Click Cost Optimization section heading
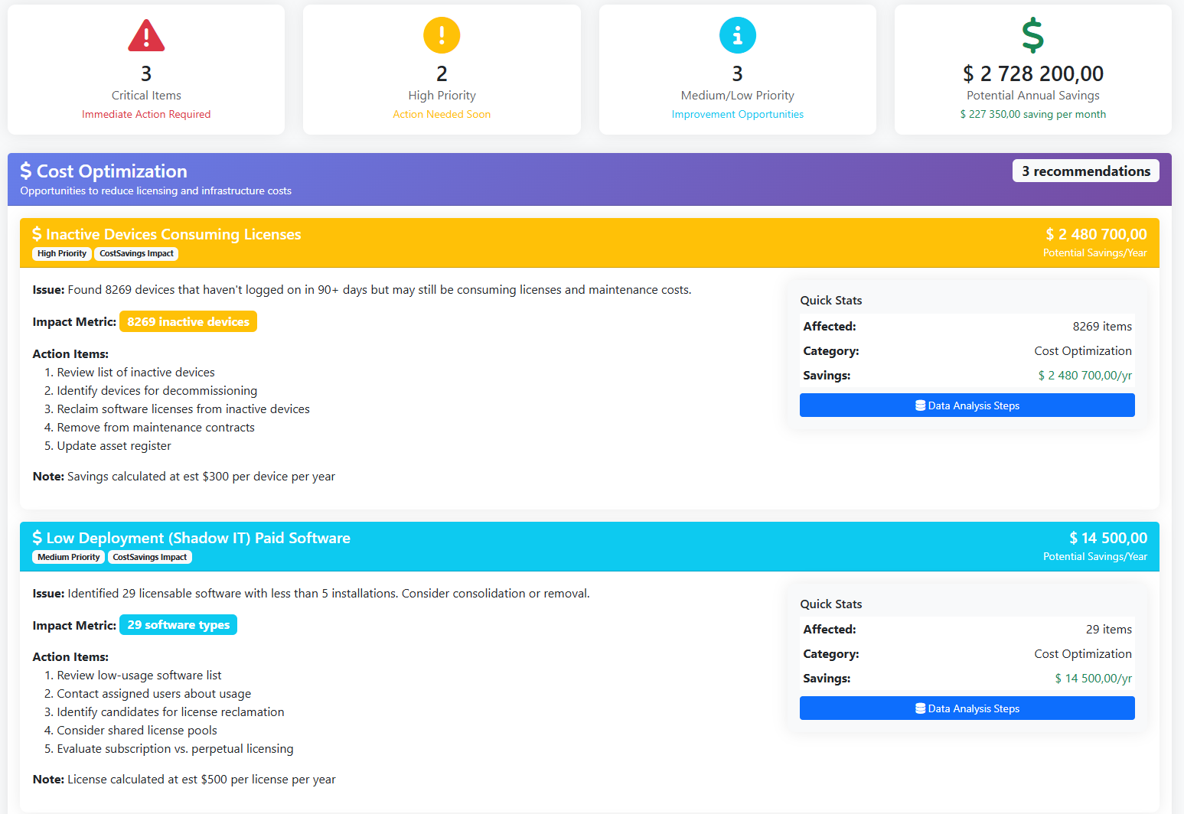The height and width of the screenshot is (814, 1184). [x=112, y=171]
